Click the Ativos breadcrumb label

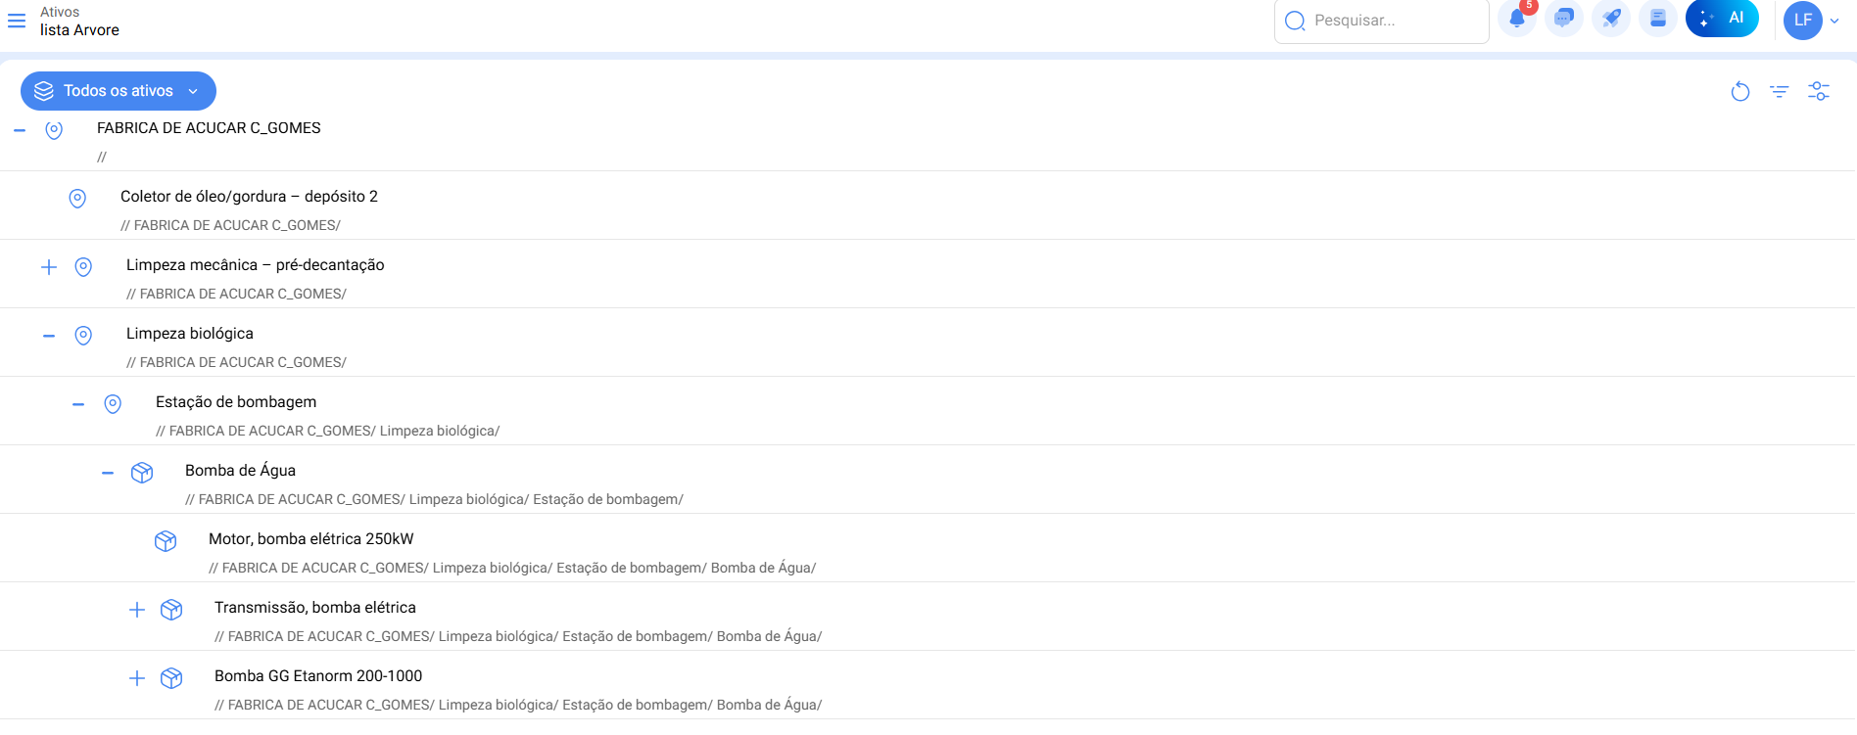click(60, 12)
